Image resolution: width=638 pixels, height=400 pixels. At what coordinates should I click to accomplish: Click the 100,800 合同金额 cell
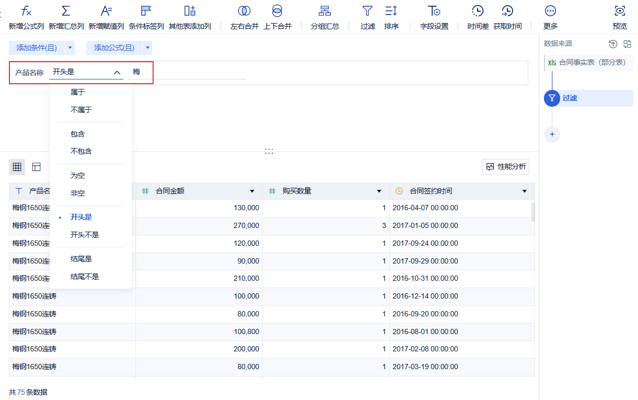point(199,332)
